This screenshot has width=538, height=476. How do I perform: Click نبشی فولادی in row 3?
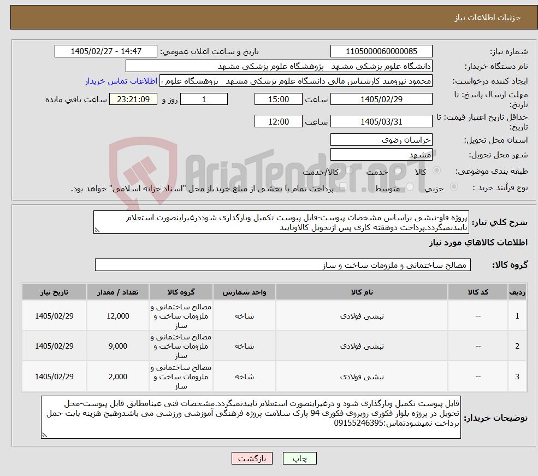362,377
